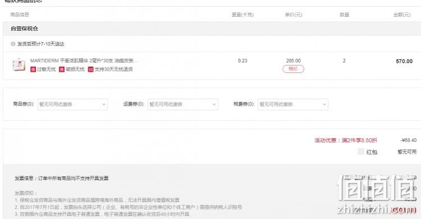Click the 285.00 unit price

(293, 60)
